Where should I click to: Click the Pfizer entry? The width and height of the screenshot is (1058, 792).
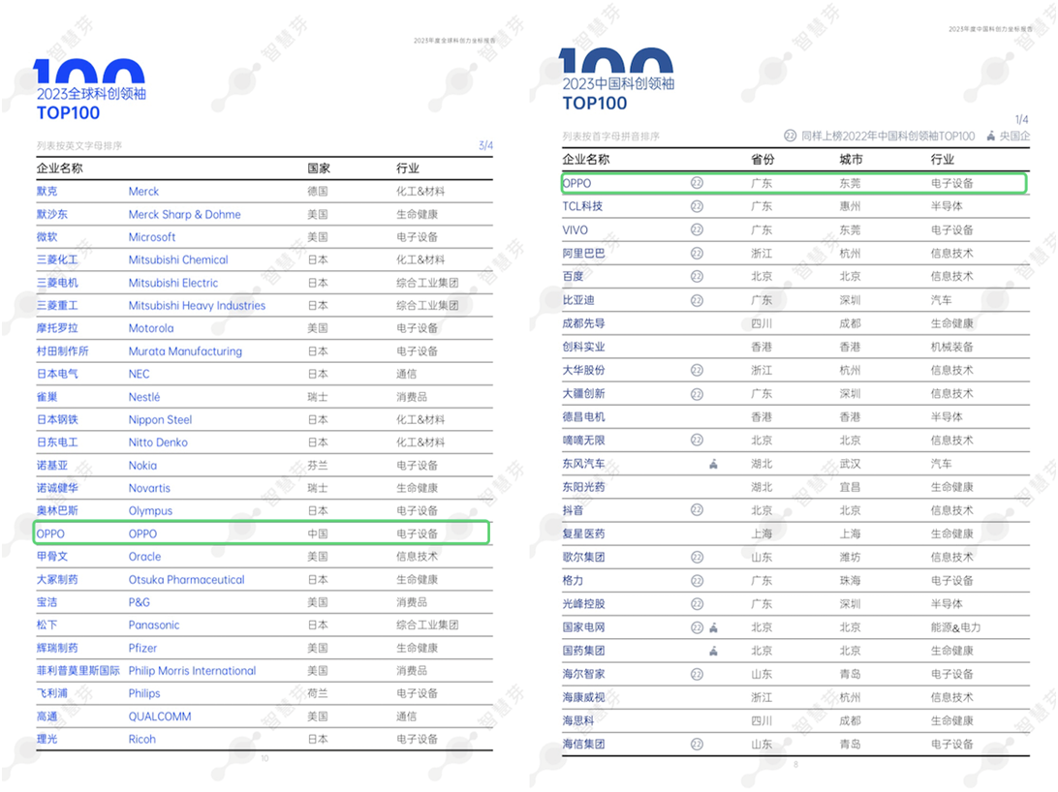(x=142, y=648)
